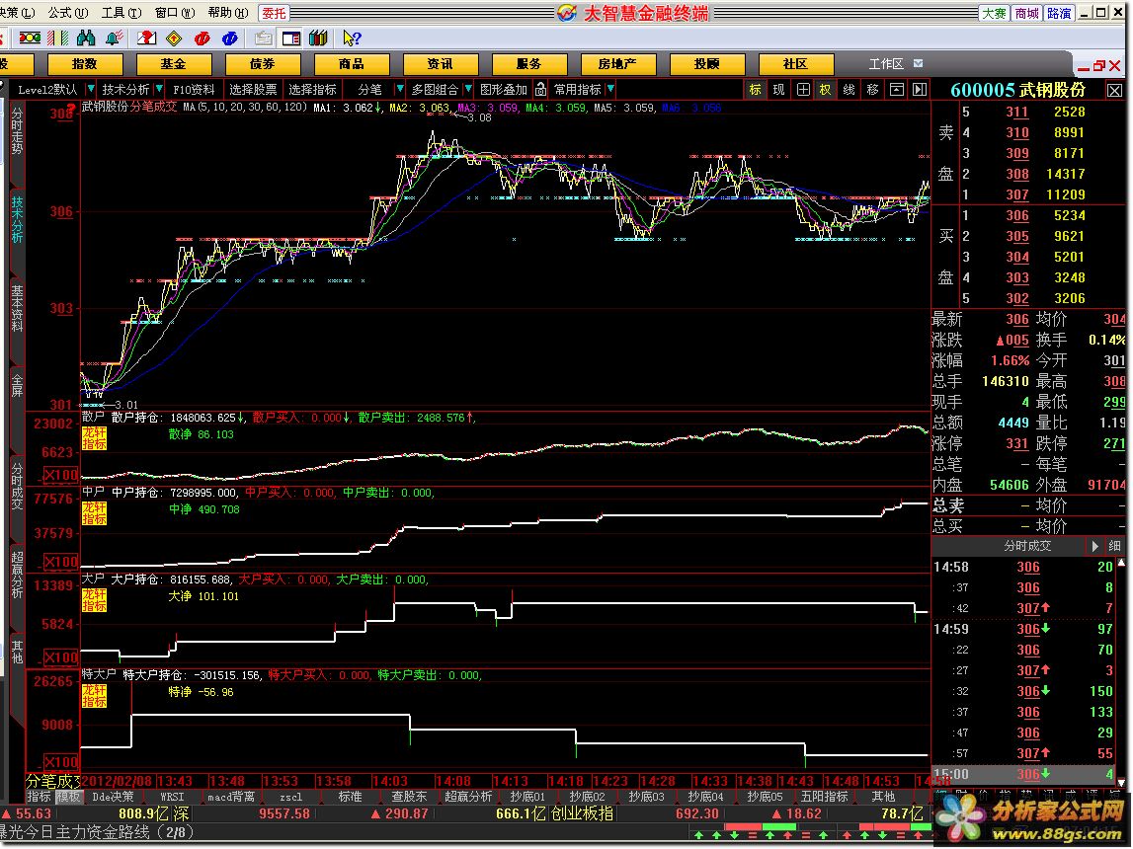1133x849 pixels.
Task: Expand the 分笔 period dropdown arrow
Action: tap(400, 89)
